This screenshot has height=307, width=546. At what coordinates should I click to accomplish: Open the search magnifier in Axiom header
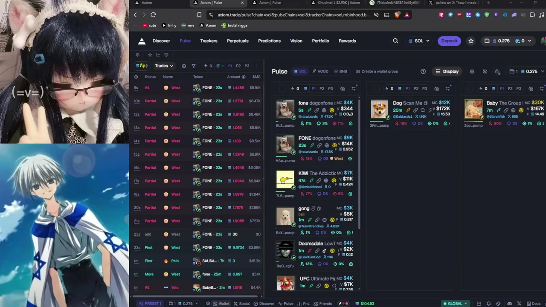click(x=395, y=41)
